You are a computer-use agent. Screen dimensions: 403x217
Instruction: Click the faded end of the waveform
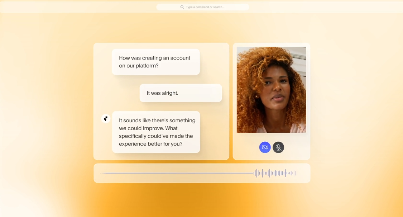point(294,173)
